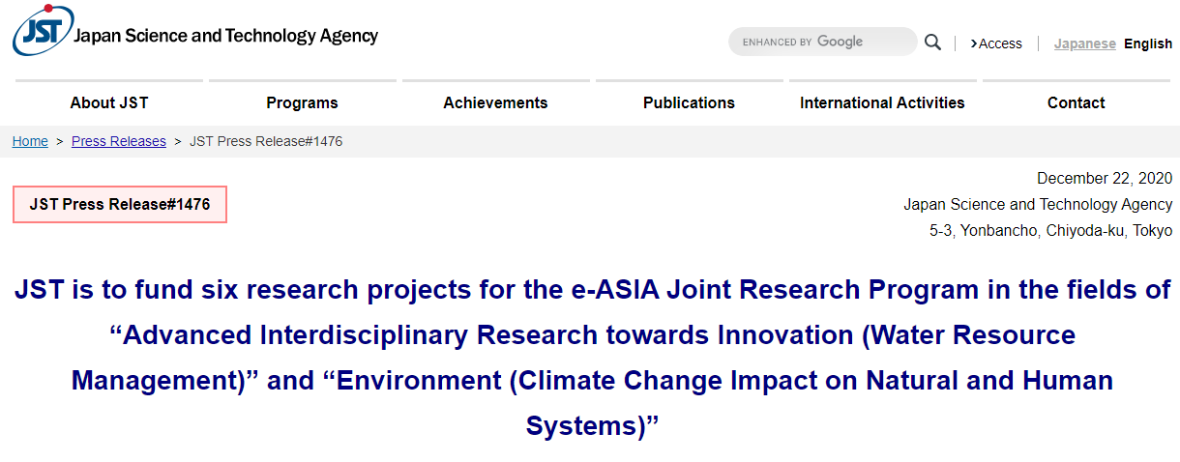
Task: Click the current page breadcrumb JST Press Release#1476
Action: pyautogui.click(x=266, y=141)
